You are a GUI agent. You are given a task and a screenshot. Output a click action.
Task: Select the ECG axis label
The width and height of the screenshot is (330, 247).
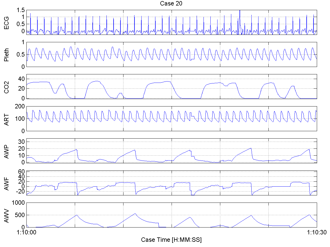point(6,23)
